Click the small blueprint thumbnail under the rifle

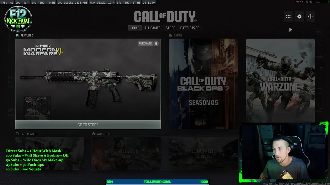[37, 108]
